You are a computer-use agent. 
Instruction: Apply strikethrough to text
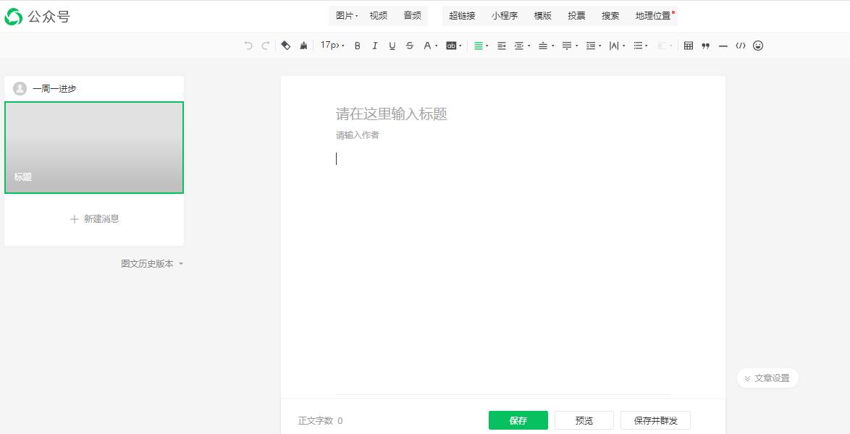(x=409, y=46)
